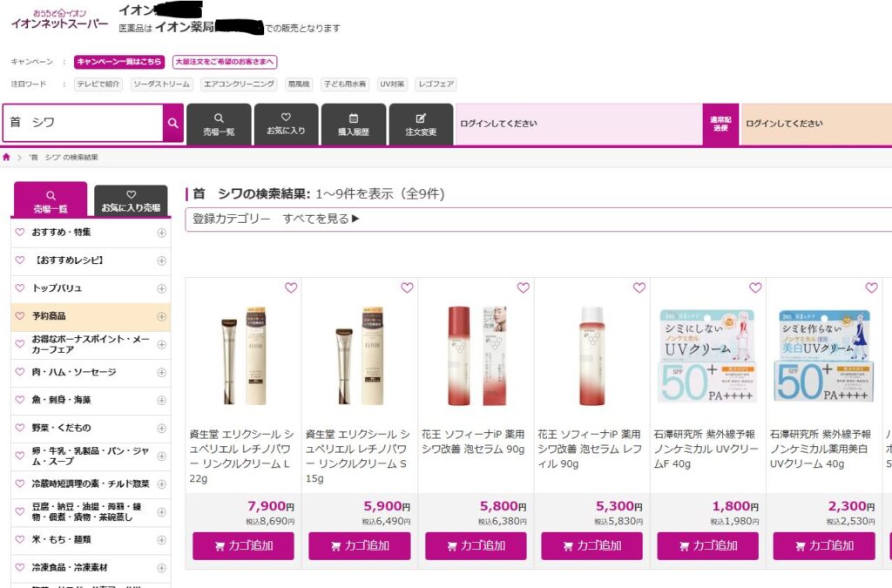Click the home icon in breadcrumb

pos(6,157)
